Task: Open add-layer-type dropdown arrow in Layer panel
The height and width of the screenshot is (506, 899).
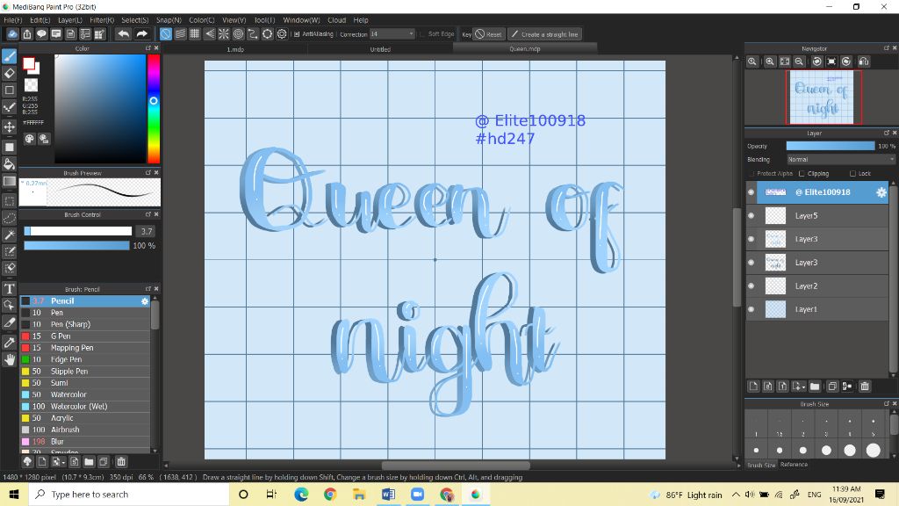Action: 803,387
